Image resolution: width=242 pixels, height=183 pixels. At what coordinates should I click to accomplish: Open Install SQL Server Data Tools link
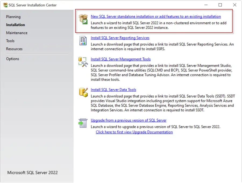113,90
